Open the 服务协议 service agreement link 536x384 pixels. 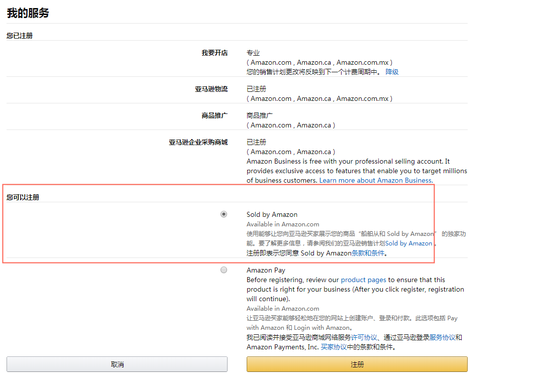(x=443, y=337)
